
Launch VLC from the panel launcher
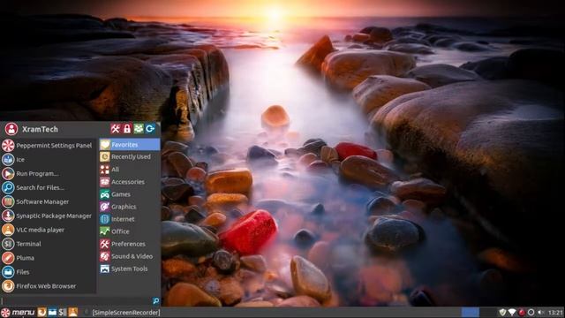(72, 312)
